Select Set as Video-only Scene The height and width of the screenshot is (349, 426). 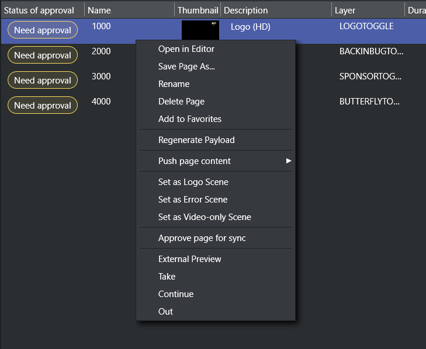coord(205,217)
